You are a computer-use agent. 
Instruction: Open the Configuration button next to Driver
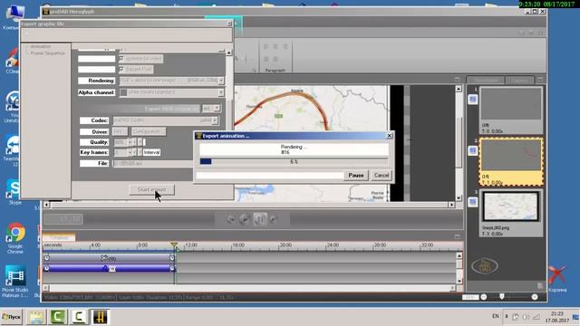(149, 131)
